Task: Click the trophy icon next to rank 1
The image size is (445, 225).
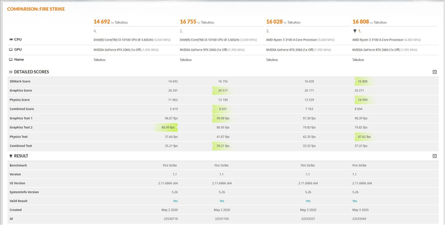Action: point(355,31)
